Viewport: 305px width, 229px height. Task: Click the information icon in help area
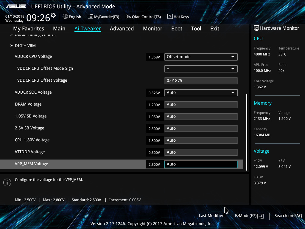pyautogui.click(x=7, y=182)
